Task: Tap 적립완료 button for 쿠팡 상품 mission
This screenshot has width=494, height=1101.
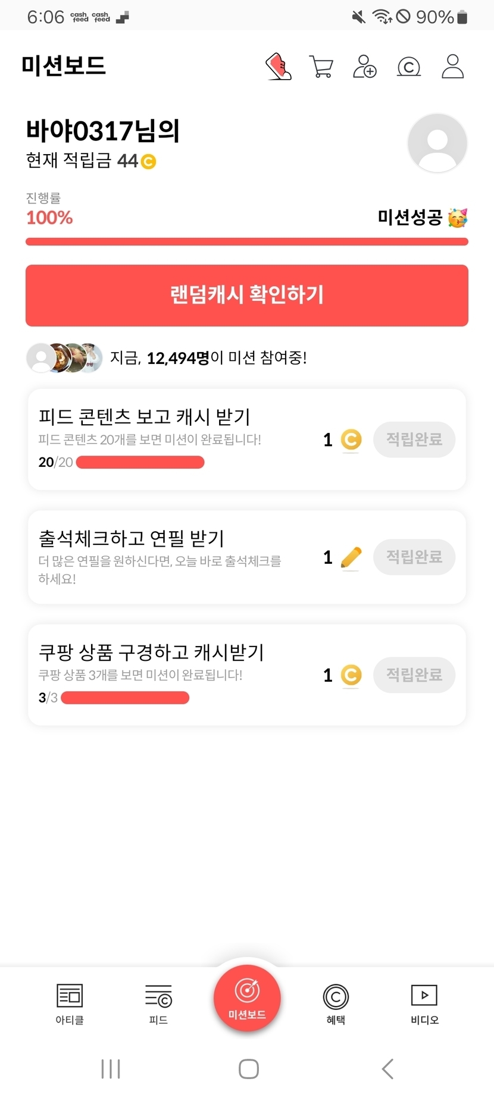Action: pos(414,675)
